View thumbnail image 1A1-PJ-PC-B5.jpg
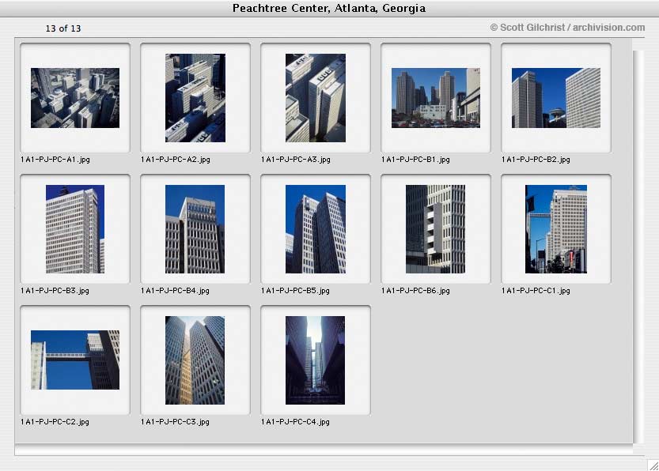The height and width of the screenshot is (471, 659). (x=315, y=229)
